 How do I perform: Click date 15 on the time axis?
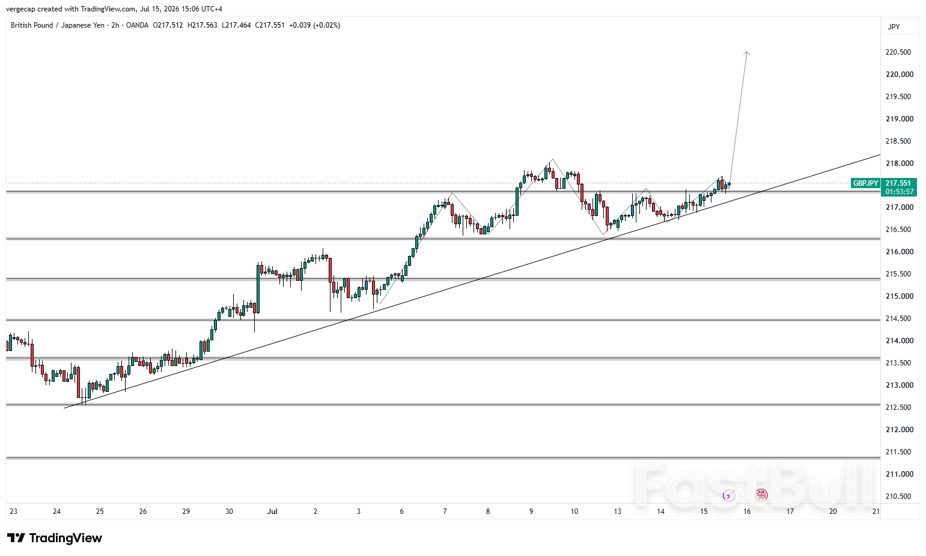[x=704, y=512]
